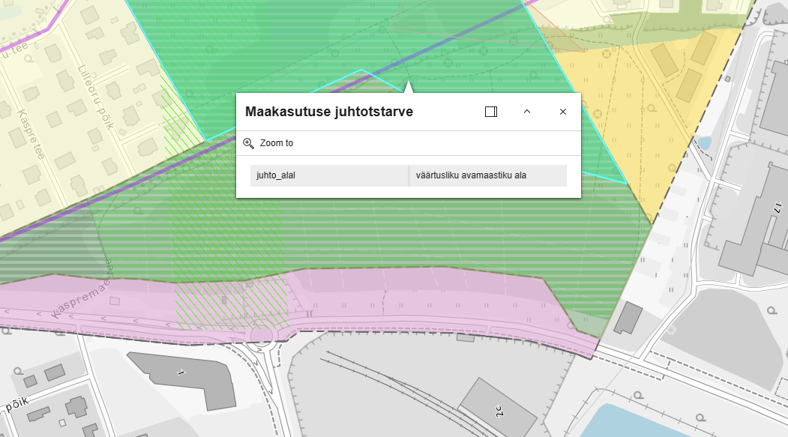This screenshot has height=437, width=788.
Task: Click the popup title Maakasutuse juhtotstarve
Action: (x=329, y=112)
